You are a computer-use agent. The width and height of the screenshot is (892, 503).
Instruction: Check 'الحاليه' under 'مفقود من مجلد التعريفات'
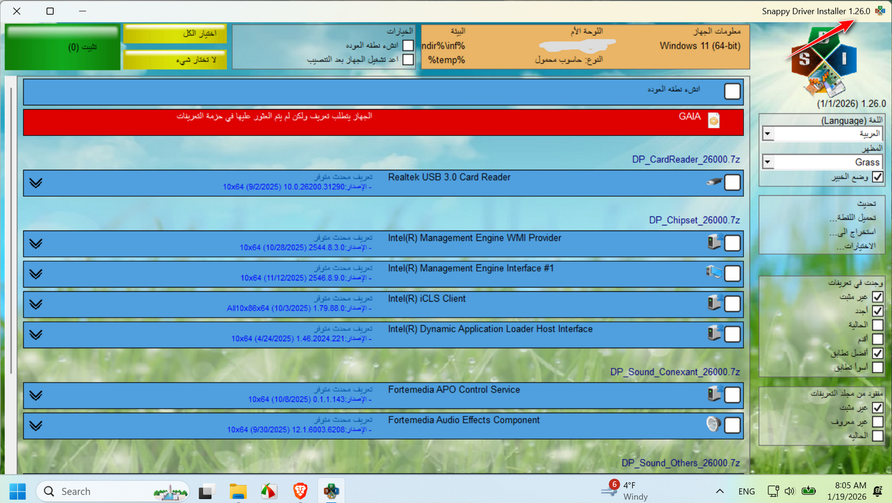tap(878, 436)
